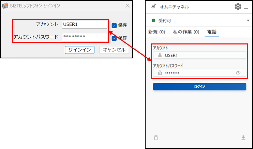This screenshot has height=149, width=253.
Task: Click the blue ログイン button
Action: tap(199, 87)
